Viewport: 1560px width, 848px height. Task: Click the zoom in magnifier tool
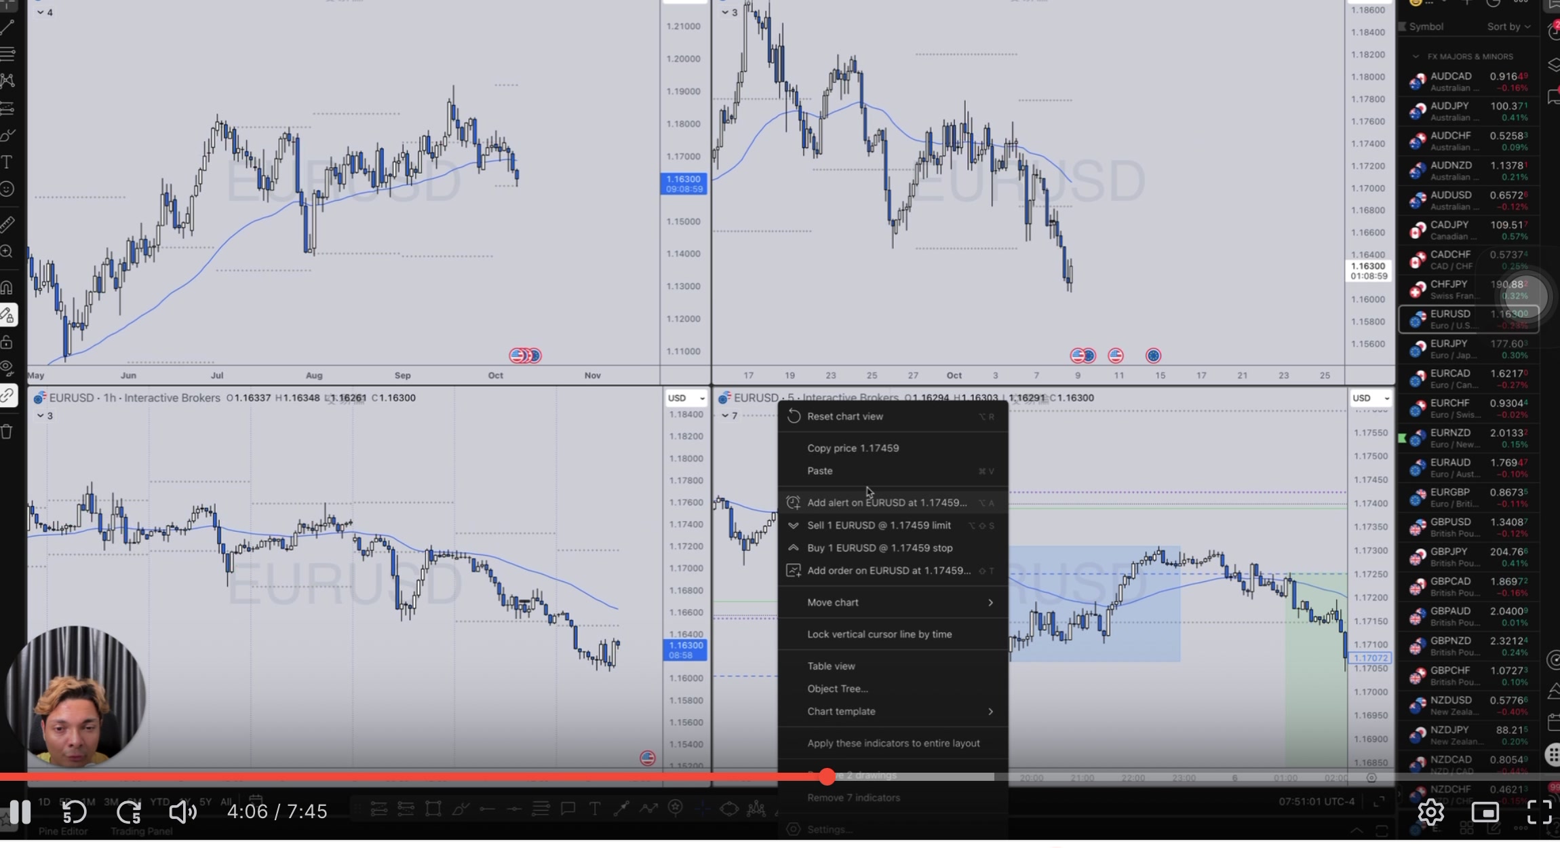7,252
